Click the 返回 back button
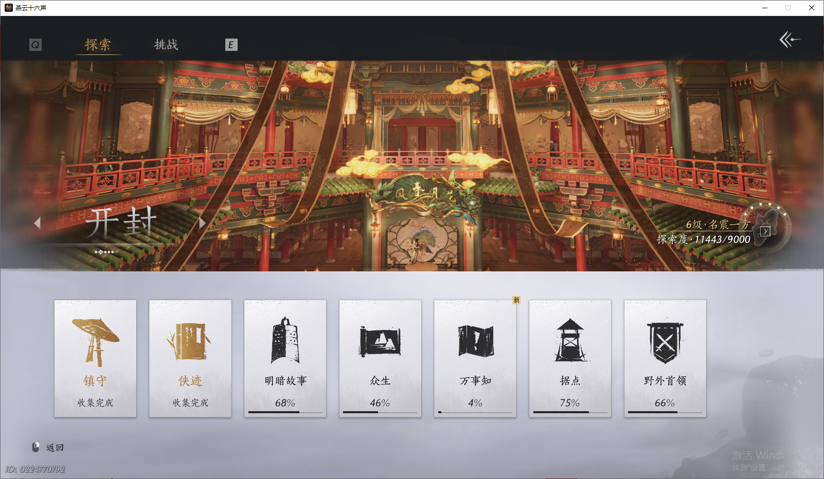This screenshot has width=824, height=479. coord(50,447)
